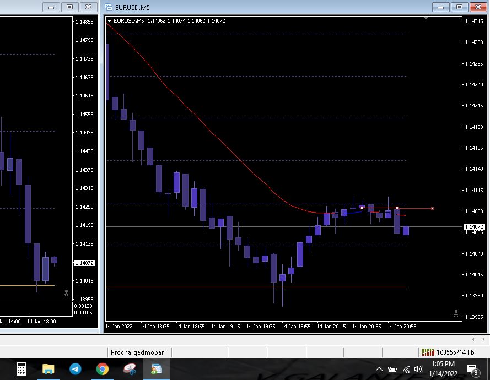Click the volume speaker icon in the tray
490x380 pixels.
[x=418, y=369]
